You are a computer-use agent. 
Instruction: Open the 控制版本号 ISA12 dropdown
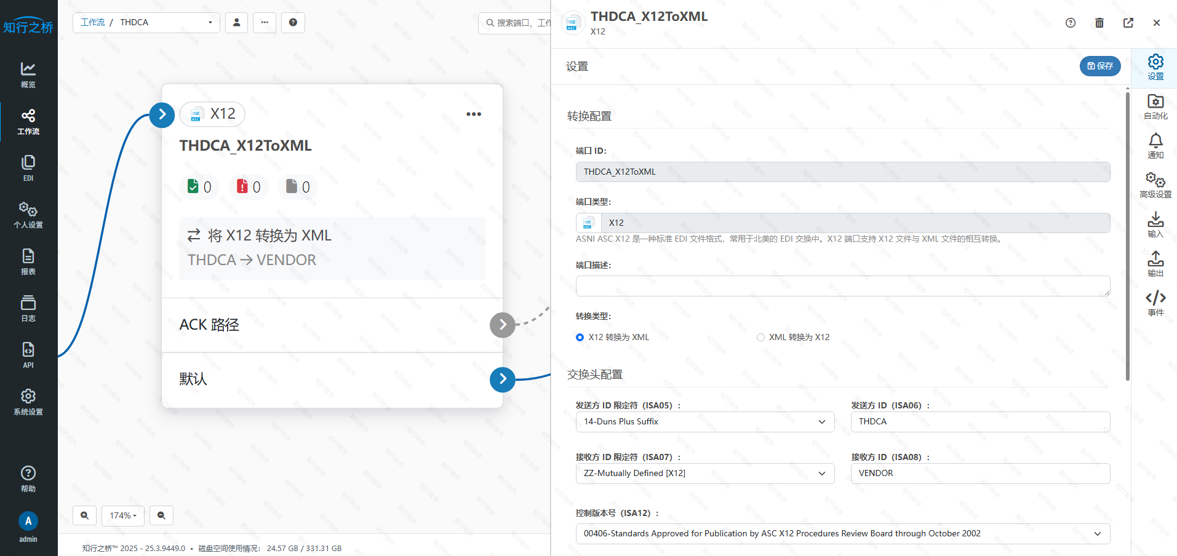[x=842, y=534]
